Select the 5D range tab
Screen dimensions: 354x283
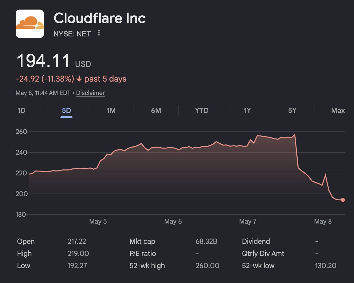tap(66, 111)
